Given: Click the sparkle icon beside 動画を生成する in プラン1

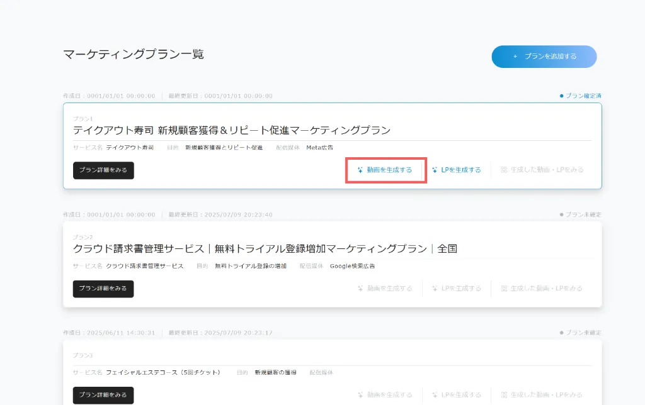Looking at the screenshot, I should (360, 170).
